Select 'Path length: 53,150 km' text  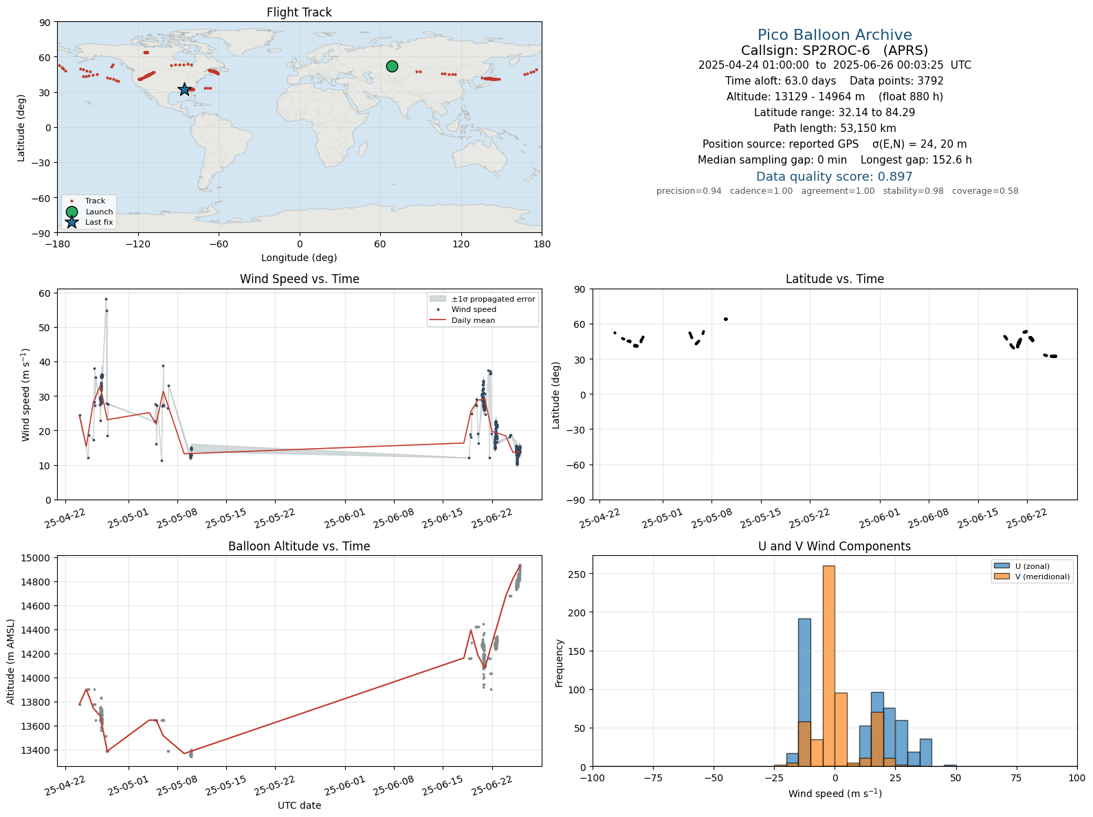pos(835,128)
